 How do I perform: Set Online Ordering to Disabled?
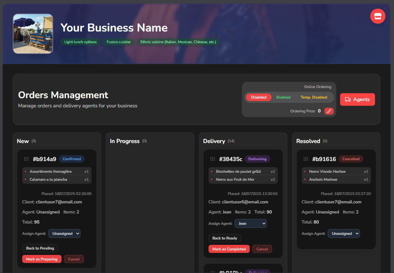[258, 97]
